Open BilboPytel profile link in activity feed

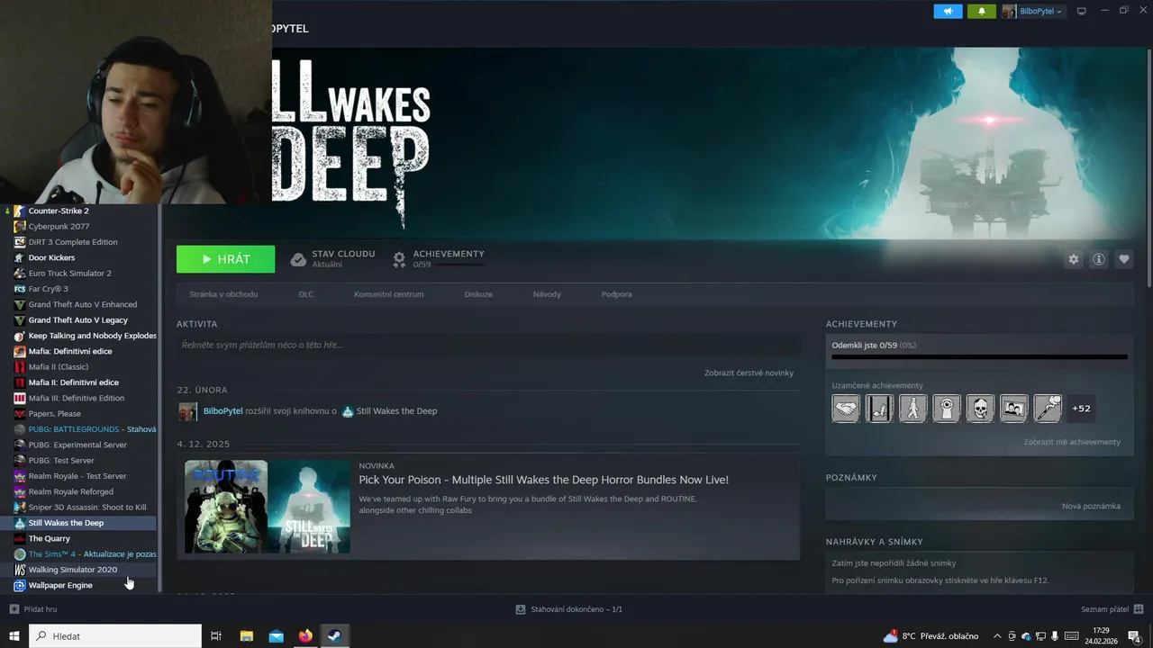coord(222,411)
